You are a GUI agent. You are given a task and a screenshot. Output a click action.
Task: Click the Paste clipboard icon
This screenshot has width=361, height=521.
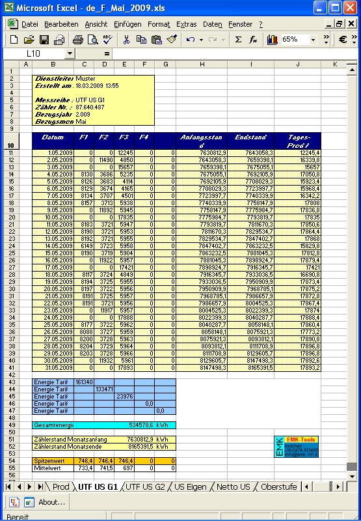pos(156,40)
